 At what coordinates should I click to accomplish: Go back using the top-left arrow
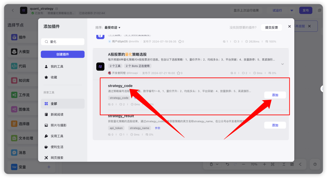click(x=13, y=10)
